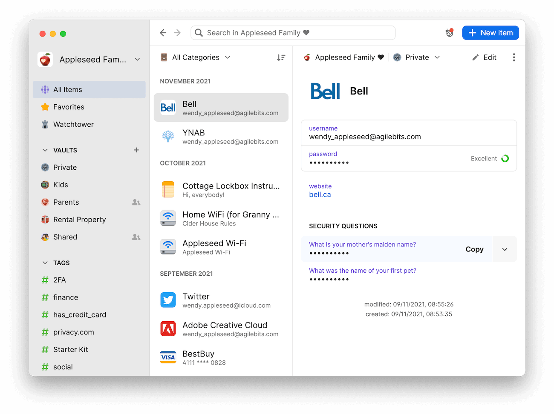
Task: Toggle the notification bell with red badge
Action: tap(449, 32)
